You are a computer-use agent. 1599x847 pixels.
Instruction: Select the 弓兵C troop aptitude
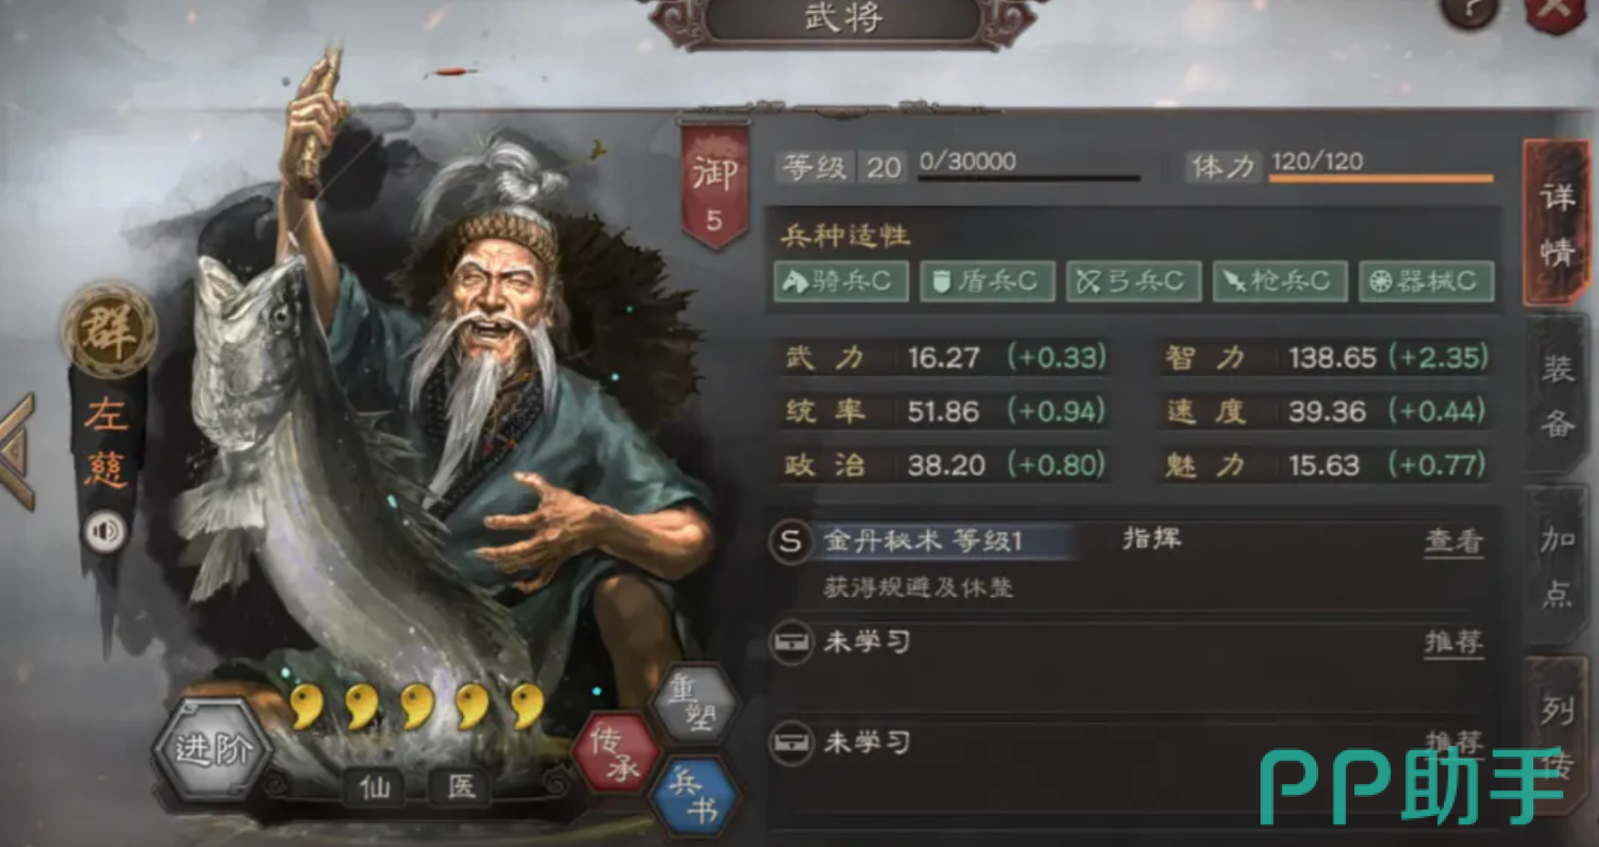1133,281
